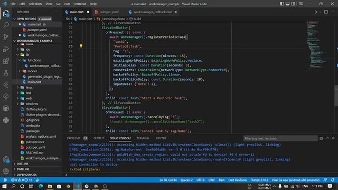Open the File menu
This screenshot has height=190, width=338.
coord(13,4)
